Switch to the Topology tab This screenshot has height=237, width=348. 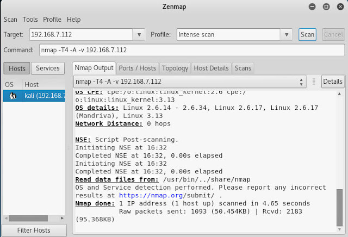point(175,68)
